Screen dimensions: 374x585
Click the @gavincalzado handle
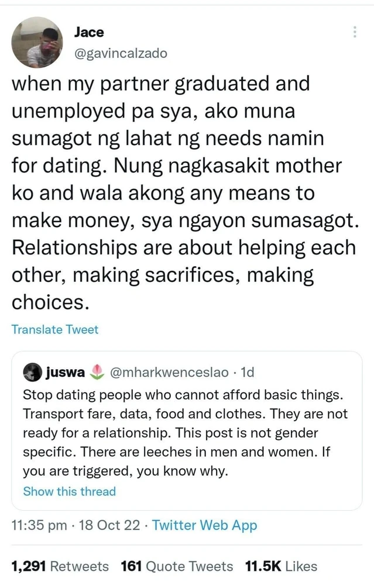coord(121,53)
